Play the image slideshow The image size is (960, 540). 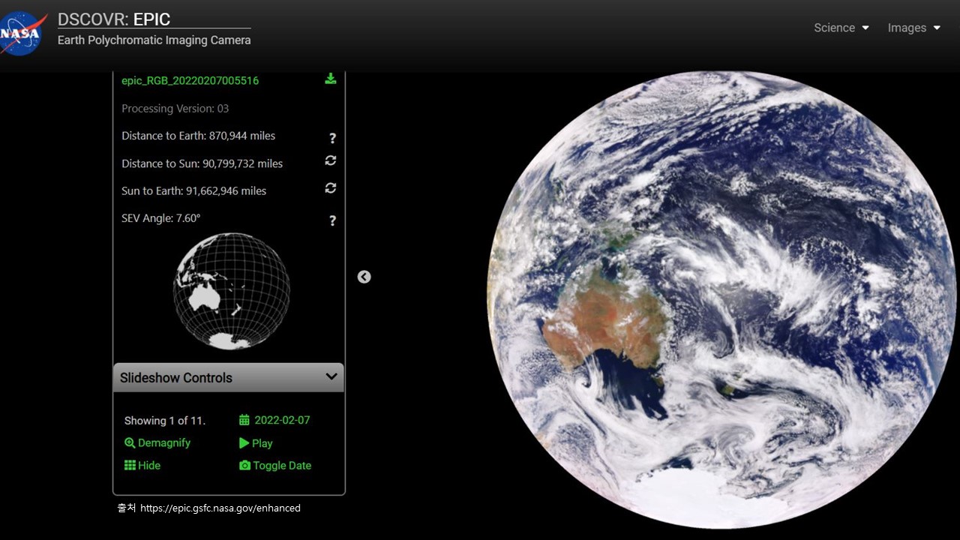(x=256, y=443)
